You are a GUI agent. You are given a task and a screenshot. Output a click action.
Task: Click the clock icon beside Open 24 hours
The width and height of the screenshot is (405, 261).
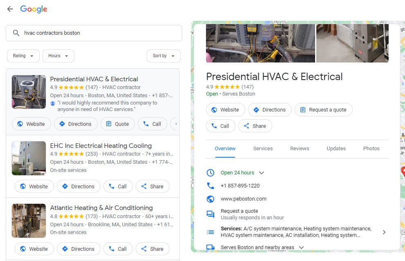tap(210, 173)
